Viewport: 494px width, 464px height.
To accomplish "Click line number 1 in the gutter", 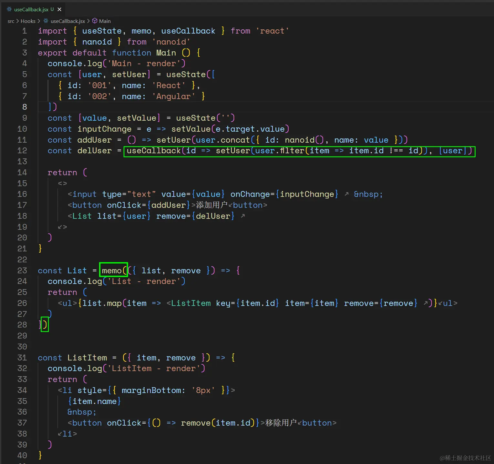I will click(25, 31).
